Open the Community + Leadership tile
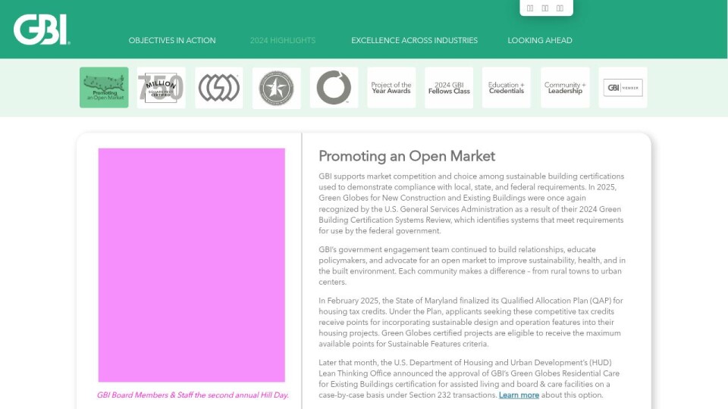The image size is (728, 409). click(565, 88)
